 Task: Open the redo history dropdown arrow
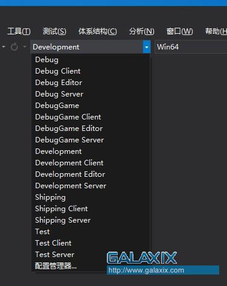[25, 47]
